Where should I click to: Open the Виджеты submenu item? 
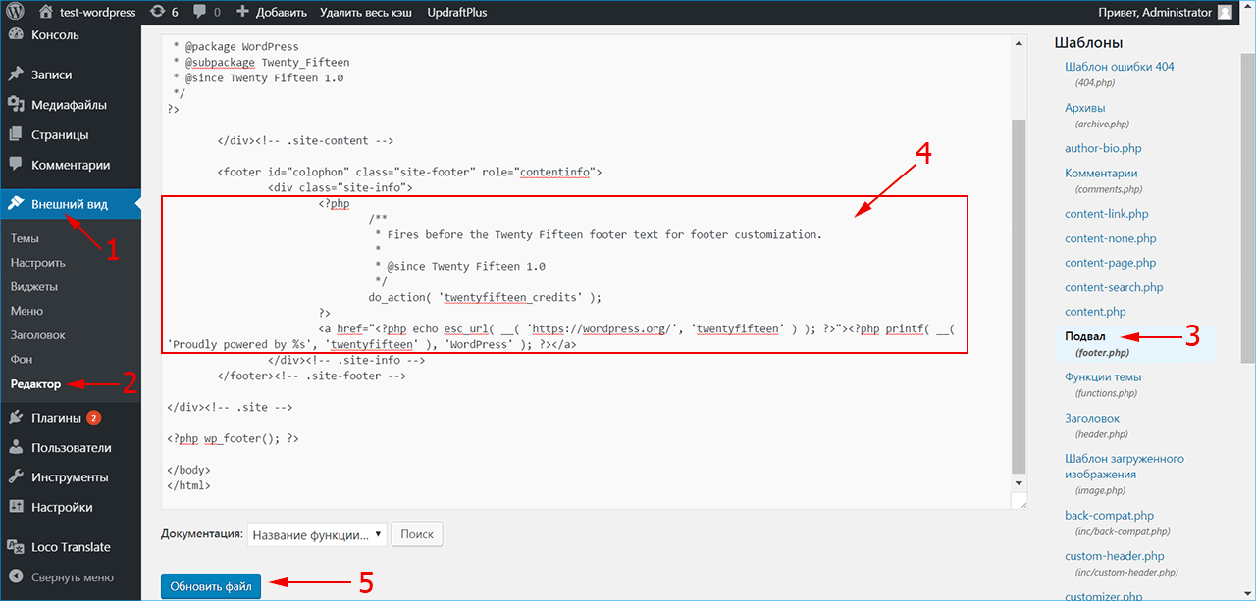(33, 287)
